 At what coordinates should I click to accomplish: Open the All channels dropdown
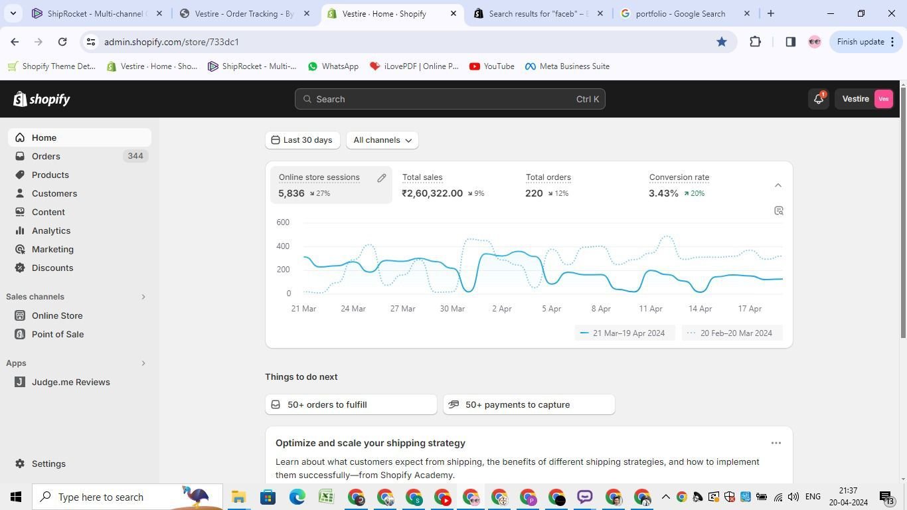(x=382, y=140)
